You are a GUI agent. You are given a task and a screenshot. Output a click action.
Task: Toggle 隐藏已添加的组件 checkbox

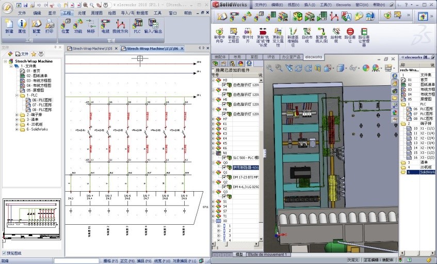213,70
